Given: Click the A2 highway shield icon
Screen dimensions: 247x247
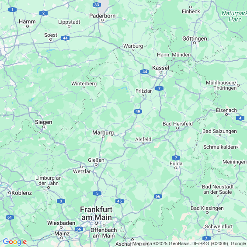Looking at the screenshot, I should pos(43,13).
